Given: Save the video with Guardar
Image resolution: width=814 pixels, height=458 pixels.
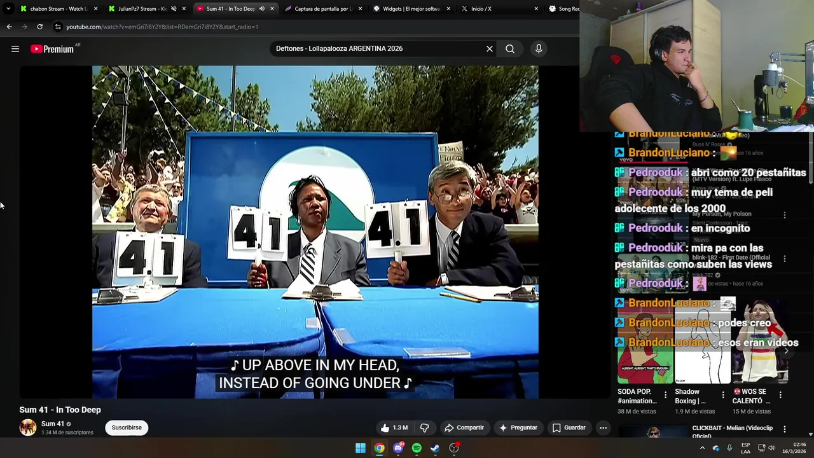Looking at the screenshot, I should (569, 427).
